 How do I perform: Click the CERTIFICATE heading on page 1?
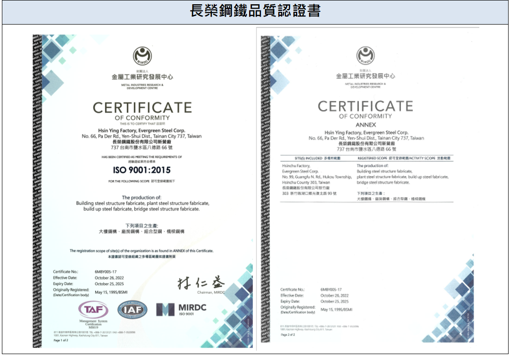[x=142, y=107]
